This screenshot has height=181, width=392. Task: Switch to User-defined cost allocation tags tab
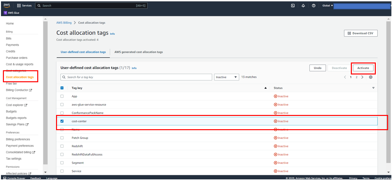83,52
